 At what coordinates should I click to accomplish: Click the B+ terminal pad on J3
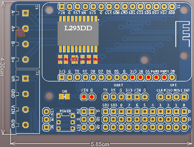tap(26, 59)
